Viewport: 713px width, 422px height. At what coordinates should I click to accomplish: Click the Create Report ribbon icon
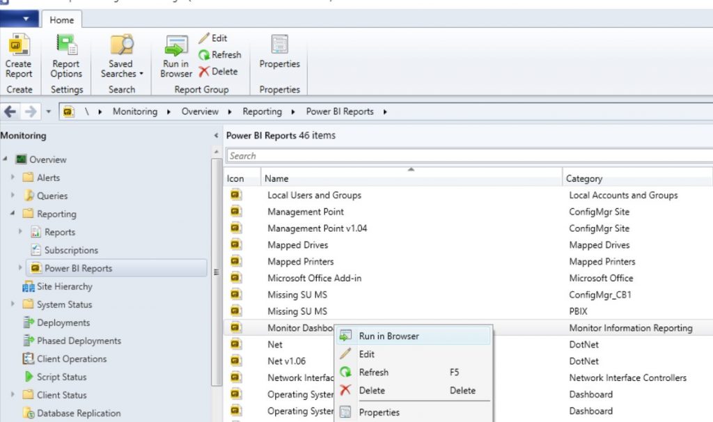[x=19, y=45]
